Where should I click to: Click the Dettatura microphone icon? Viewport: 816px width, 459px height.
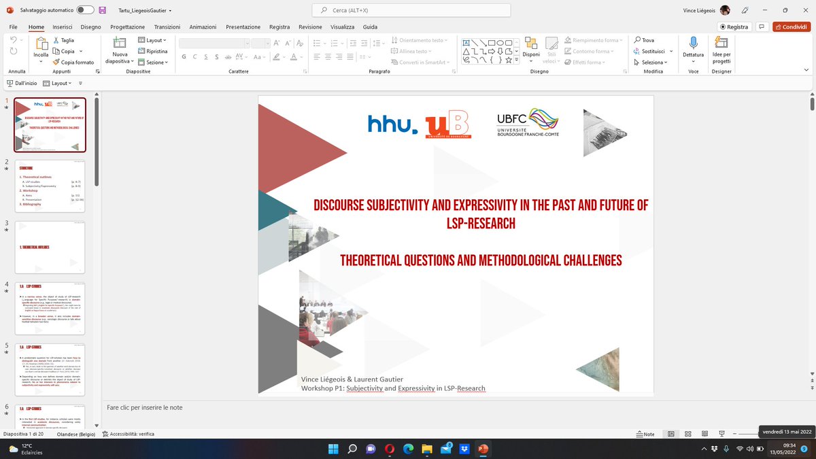pos(693,43)
